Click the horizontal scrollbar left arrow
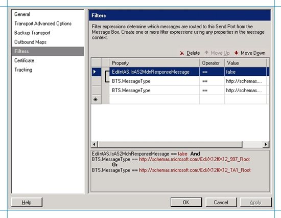The image size is (281, 218). pyautogui.click(x=95, y=144)
